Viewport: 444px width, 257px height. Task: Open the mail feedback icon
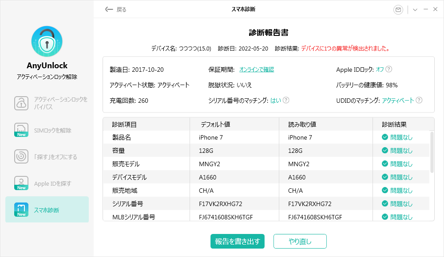click(x=398, y=10)
